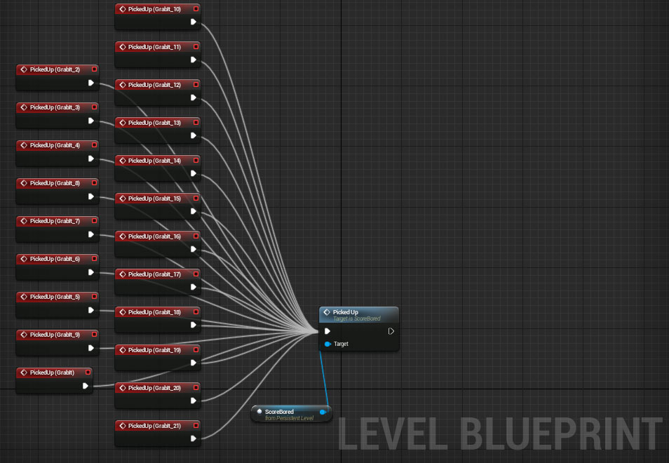This screenshot has width=669, height=463.
Task: Select the ScoreBored from Persistent Level node
Action: point(292,415)
